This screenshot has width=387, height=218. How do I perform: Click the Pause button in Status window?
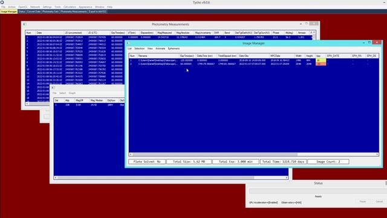pyautogui.click(x=363, y=202)
